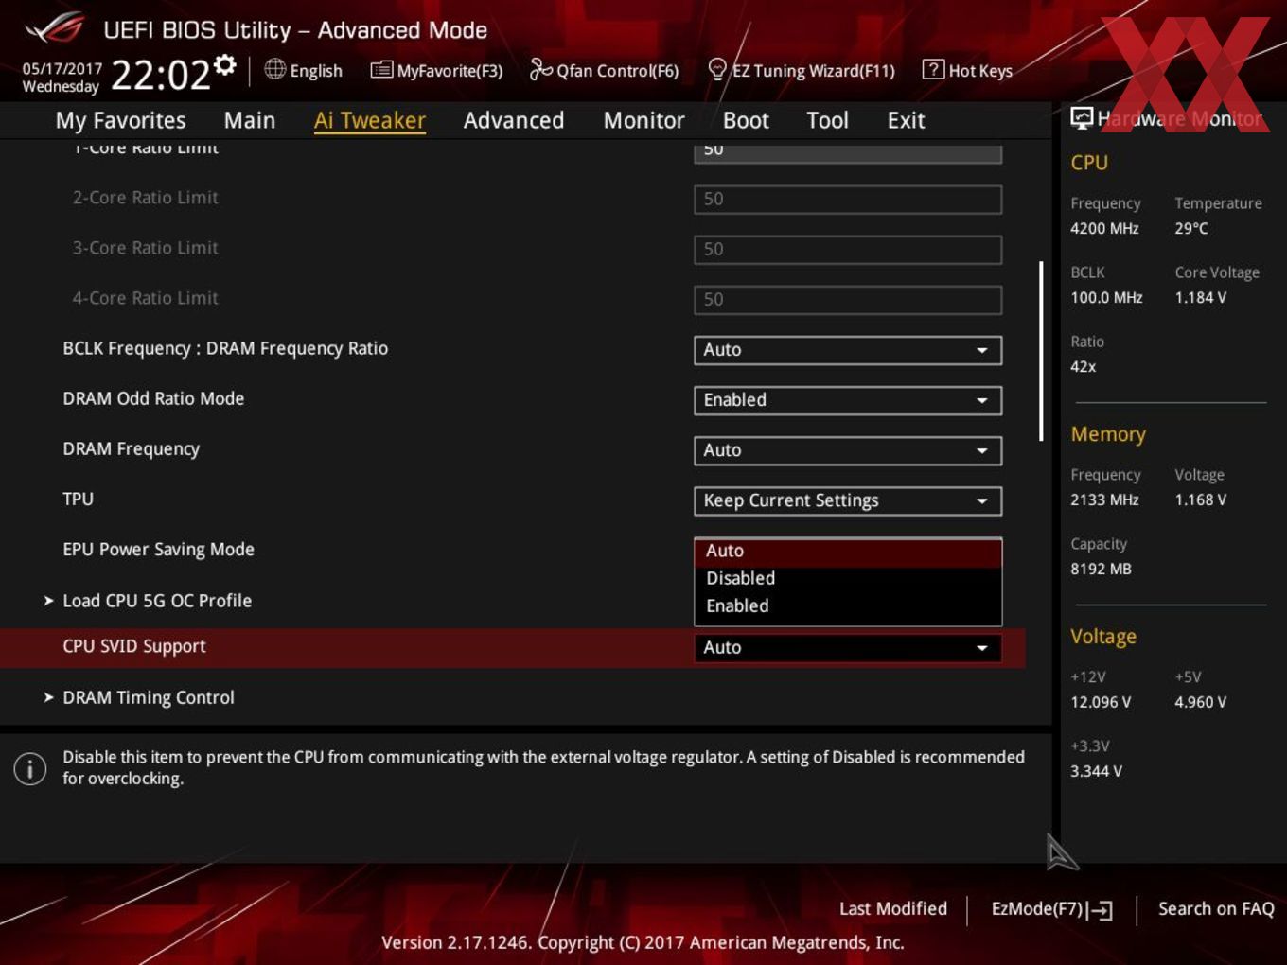Choose Disabled in the open dropdown list

(x=848, y=578)
